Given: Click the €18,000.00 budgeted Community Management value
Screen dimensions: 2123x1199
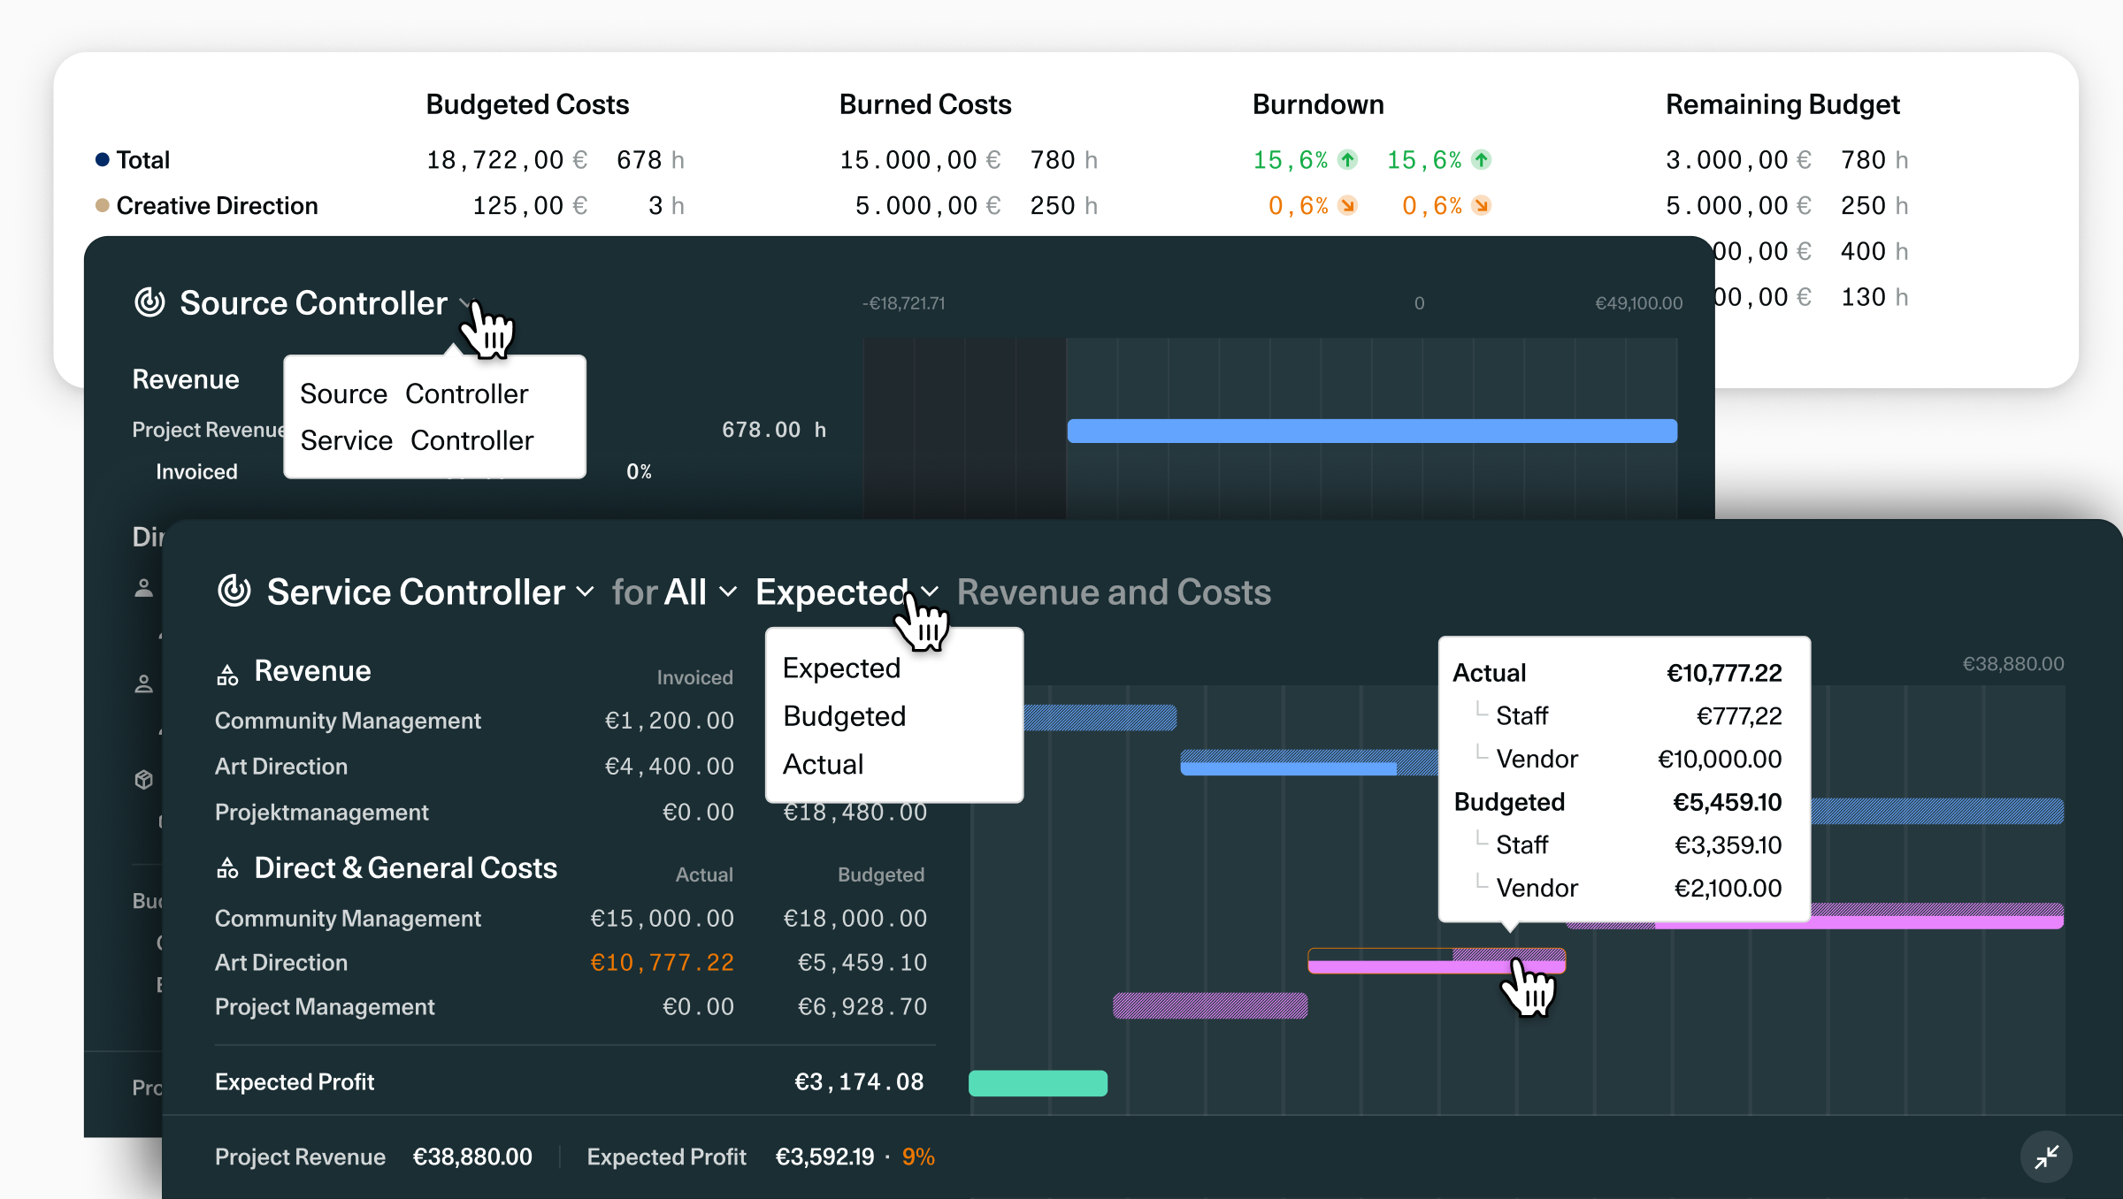Looking at the screenshot, I should (x=855, y=919).
